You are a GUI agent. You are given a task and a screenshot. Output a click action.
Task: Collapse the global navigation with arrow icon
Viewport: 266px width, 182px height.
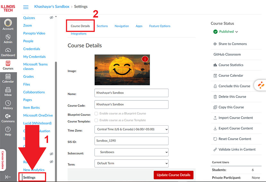8,177
